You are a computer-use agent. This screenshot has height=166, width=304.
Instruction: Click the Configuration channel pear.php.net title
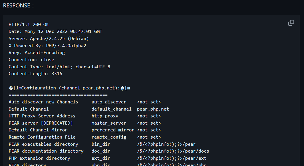click(x=69, y=88)
